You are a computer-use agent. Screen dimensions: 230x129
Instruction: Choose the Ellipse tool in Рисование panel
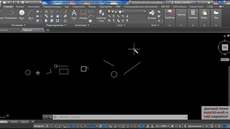coord(38,16)
